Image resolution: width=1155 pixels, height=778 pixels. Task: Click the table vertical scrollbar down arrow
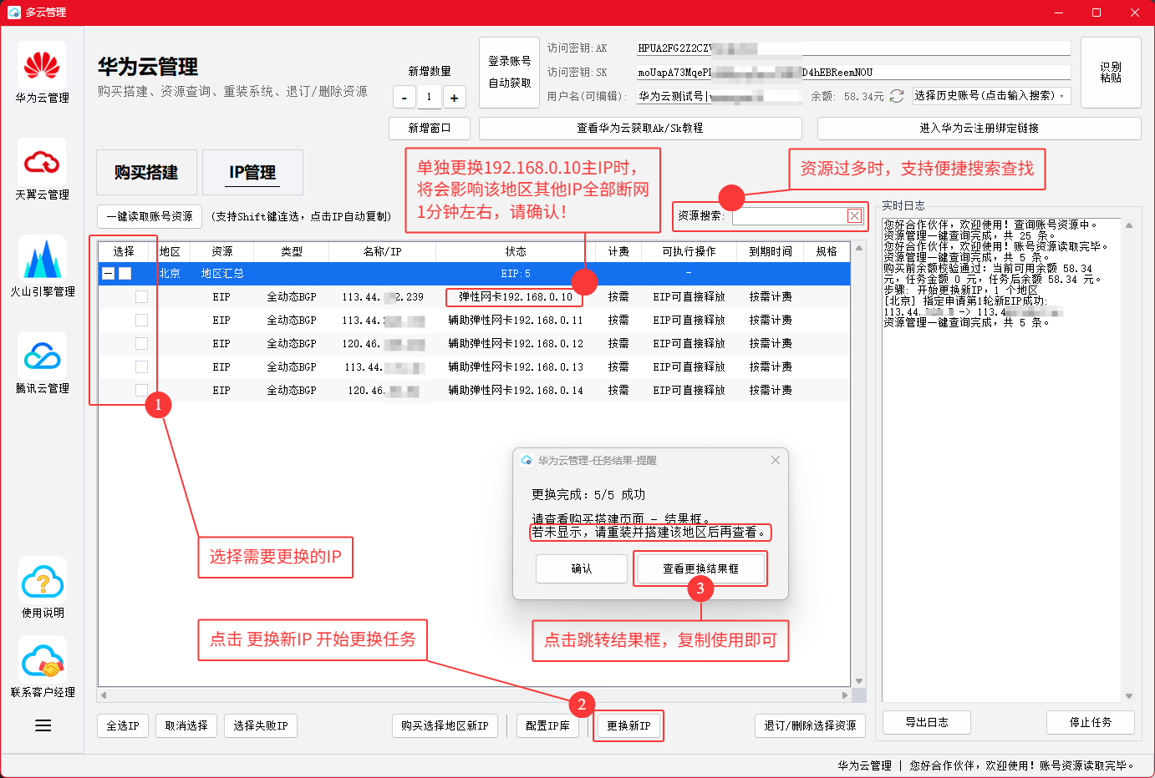pos(859,681)
